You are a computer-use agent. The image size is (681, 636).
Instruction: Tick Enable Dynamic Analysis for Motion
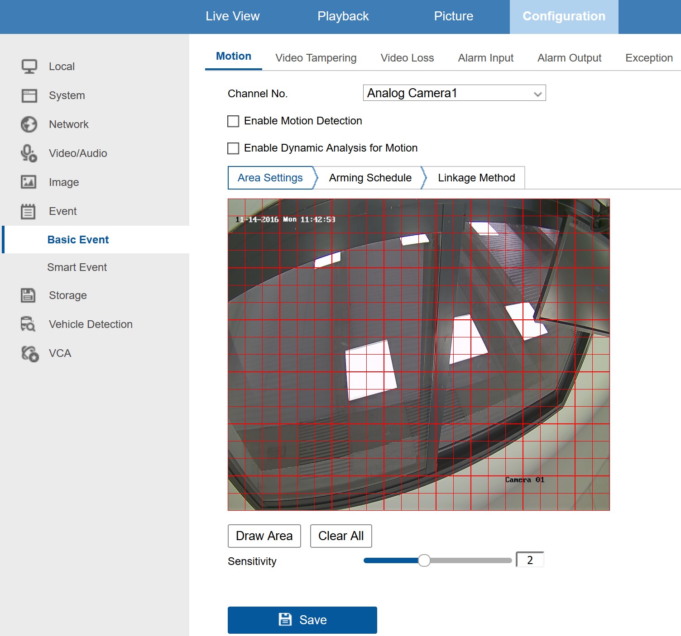point(233,148)
